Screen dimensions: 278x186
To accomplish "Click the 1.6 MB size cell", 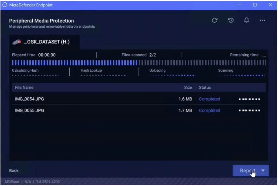I will [x=185, y=99].
